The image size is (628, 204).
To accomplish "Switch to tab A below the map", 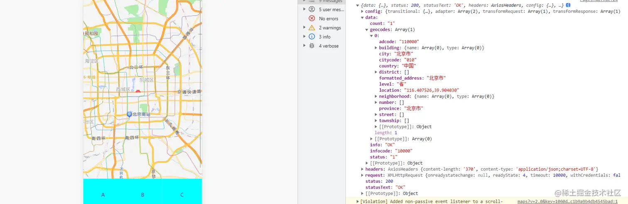I will click(103, 195).
